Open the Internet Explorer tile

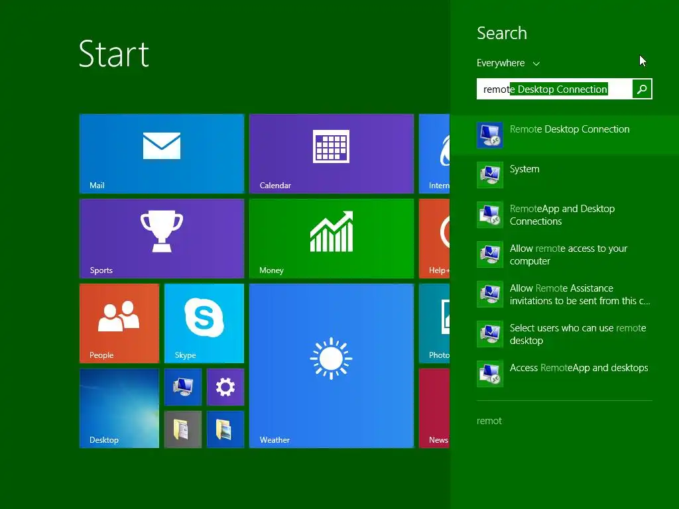click(x=434, y=154)
